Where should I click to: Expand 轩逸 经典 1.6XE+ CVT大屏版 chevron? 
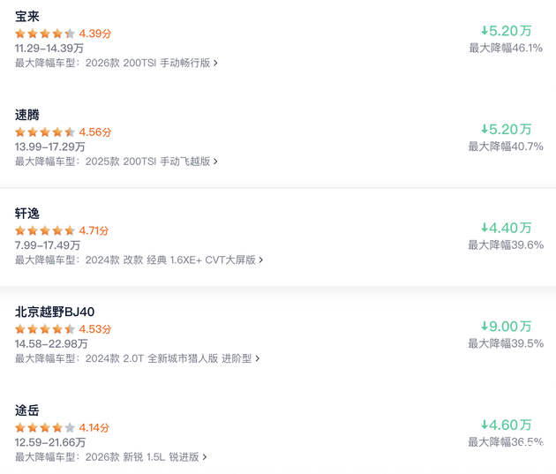(x=261, y=260)
